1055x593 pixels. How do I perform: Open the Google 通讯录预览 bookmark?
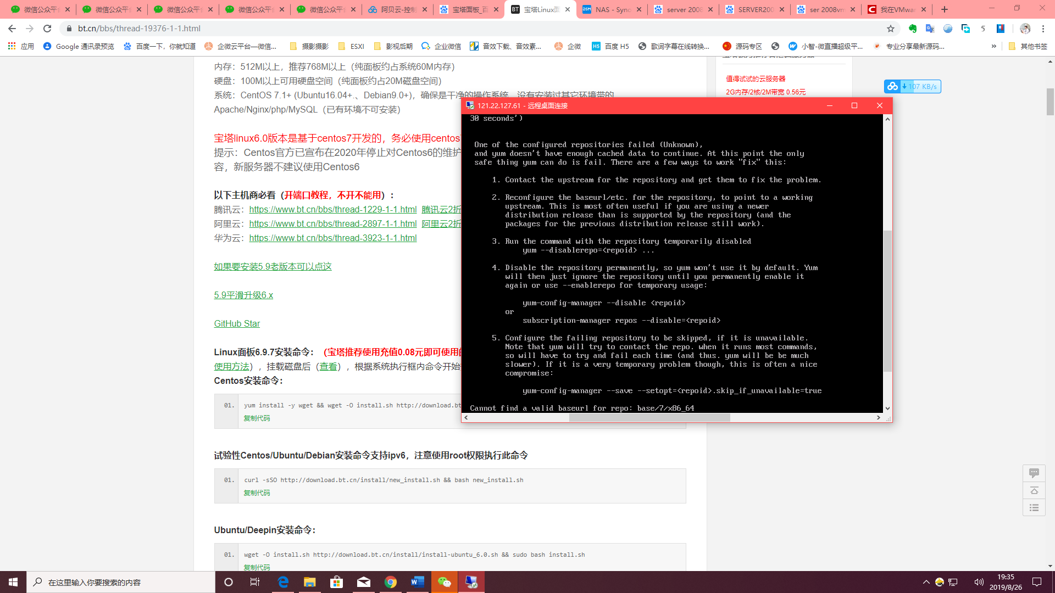(x=78, y=47)
